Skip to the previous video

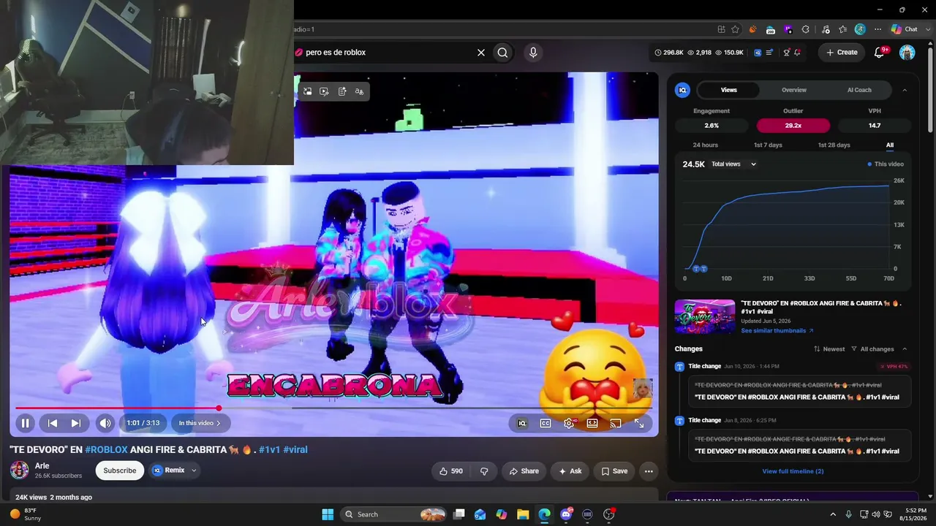(53, 423)
